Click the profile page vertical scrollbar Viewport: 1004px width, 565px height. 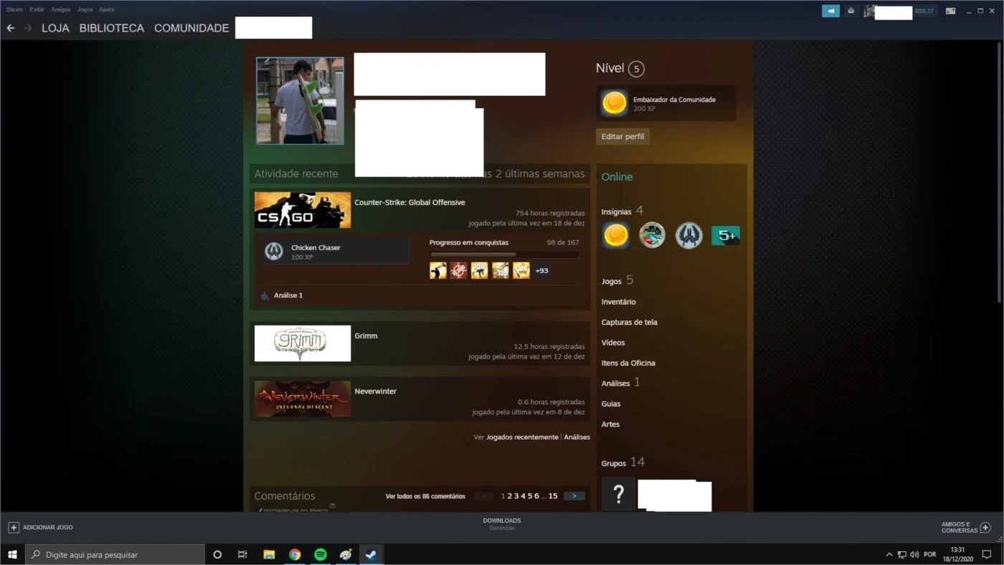(x=999, y=172)
